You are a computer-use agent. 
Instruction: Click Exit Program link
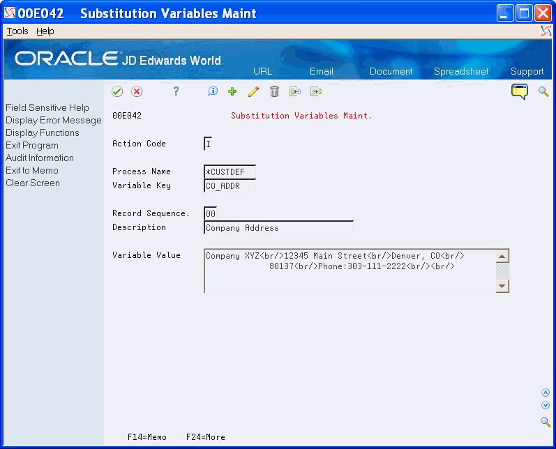tap(32, 145)
